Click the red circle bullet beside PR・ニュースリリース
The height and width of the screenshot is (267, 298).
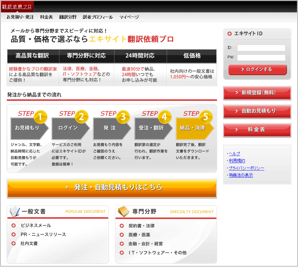[x=14, y=235]
